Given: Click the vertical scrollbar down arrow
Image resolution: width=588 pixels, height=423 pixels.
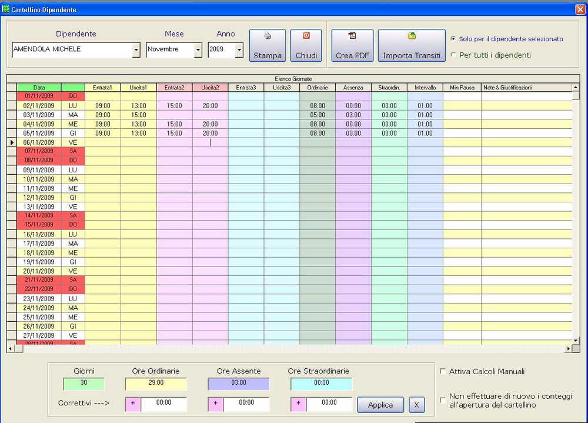Looking at the screenshot, I should point(576,339).
